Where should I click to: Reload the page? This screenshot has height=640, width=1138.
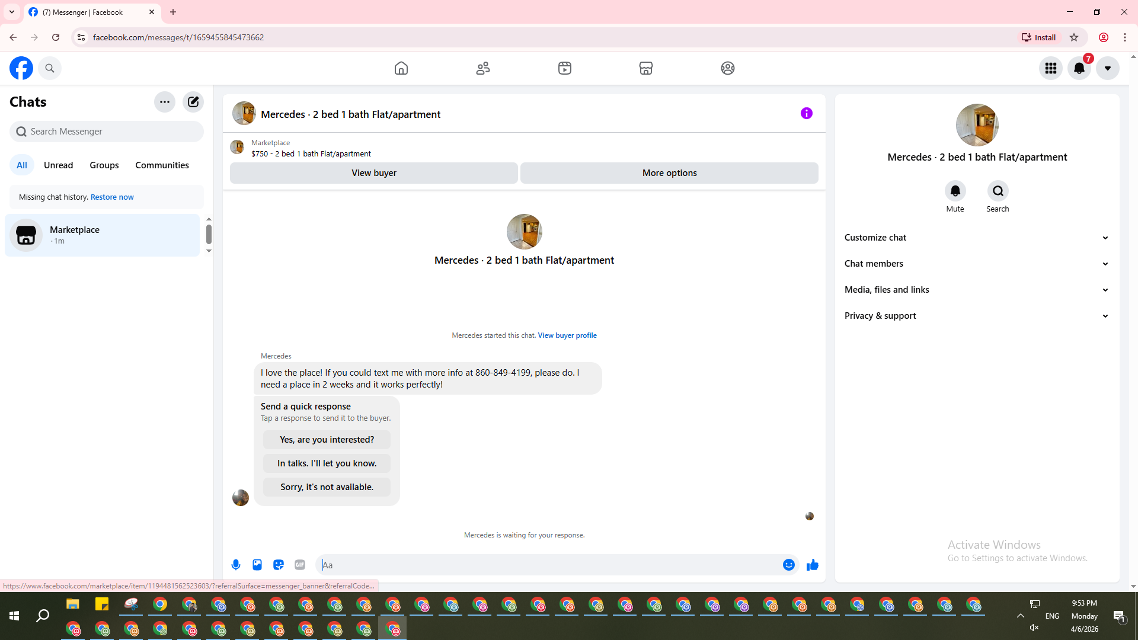click(56, 37)
